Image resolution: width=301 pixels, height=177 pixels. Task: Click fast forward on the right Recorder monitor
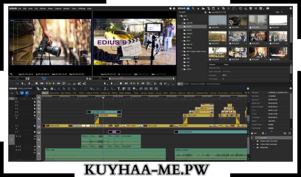[143, 83]
